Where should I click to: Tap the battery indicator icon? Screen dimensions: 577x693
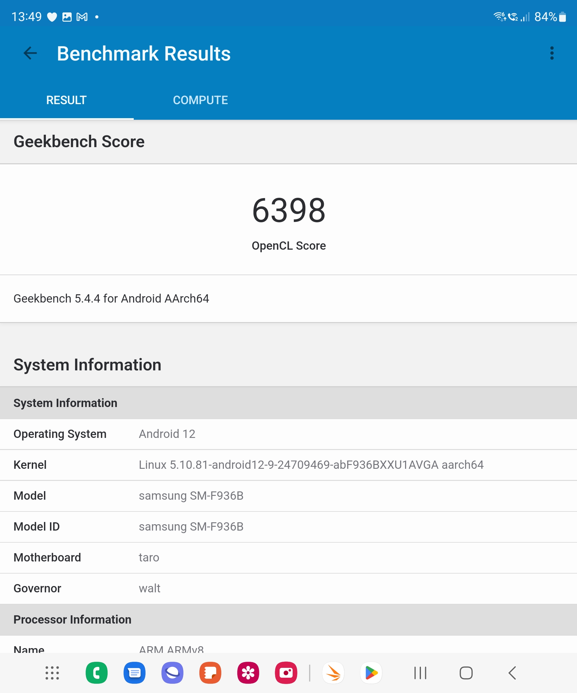pos(562,17)
